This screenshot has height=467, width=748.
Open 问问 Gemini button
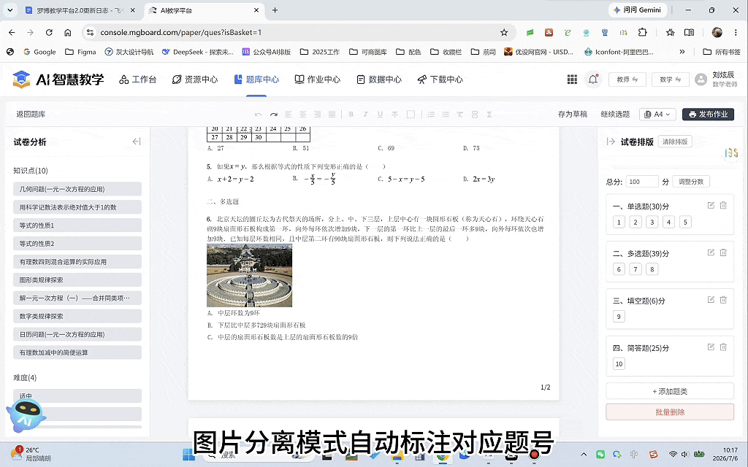pyautogui.click(x=637, y=10)
